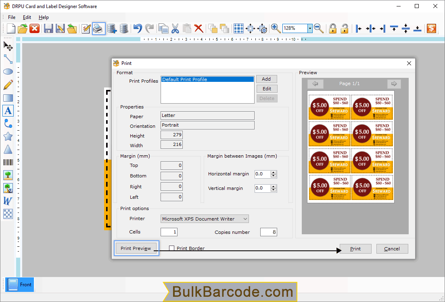Copy selection toolbar icon
The image size is (445, 302).
pos(163,28)
